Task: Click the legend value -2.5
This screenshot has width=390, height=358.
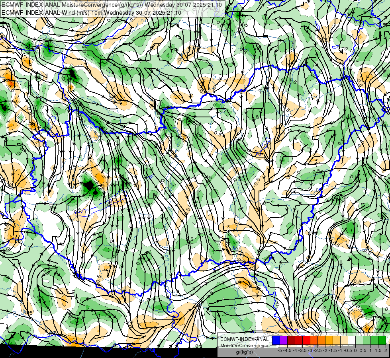Action: 317,350
